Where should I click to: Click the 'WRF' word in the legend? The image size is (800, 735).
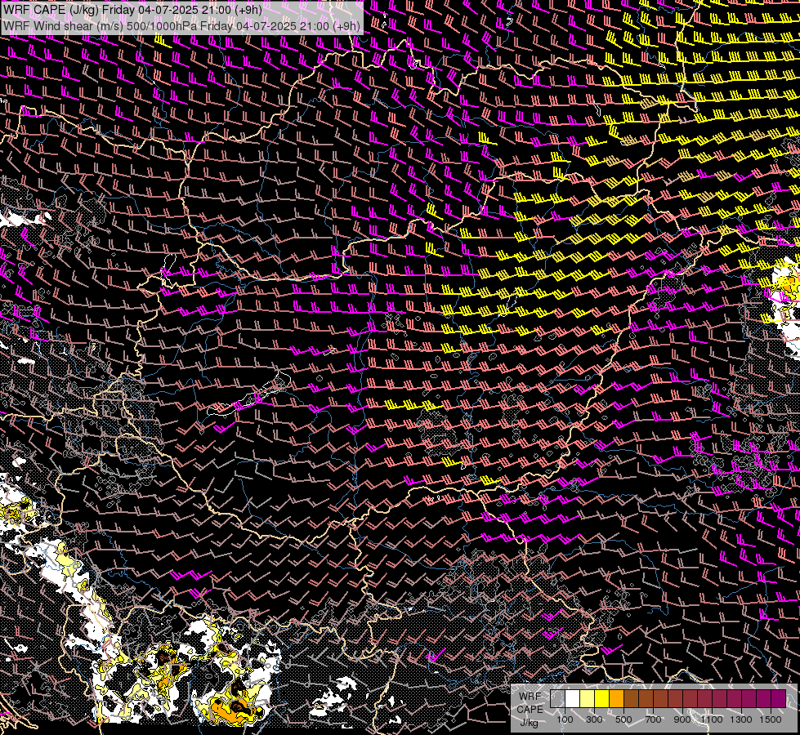pos(530,697)
